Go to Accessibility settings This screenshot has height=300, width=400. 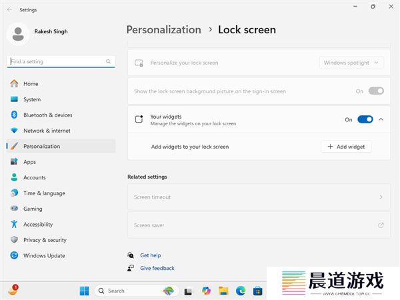[x=61, y=224]
